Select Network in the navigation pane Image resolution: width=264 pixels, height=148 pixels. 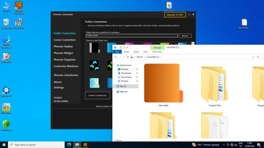tap(124, 92)
